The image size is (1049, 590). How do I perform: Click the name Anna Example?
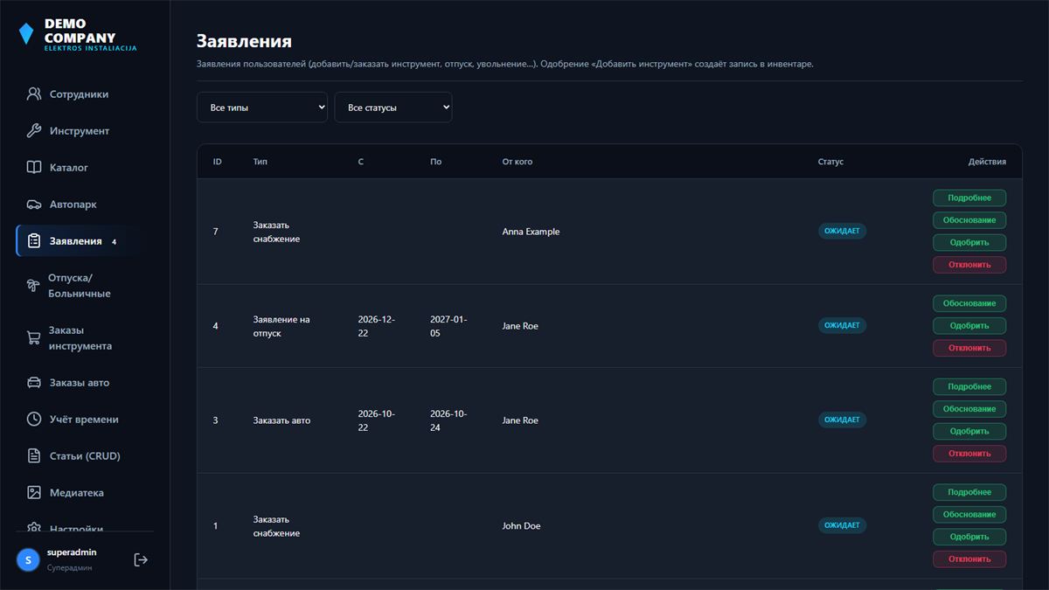pos(531,232)
